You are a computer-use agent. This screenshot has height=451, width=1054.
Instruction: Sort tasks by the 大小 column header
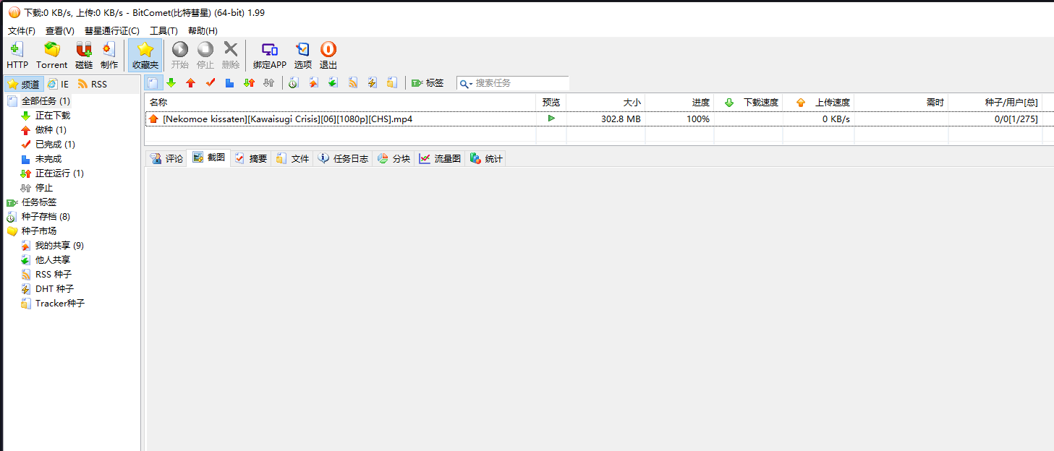(x=605, y=103)
